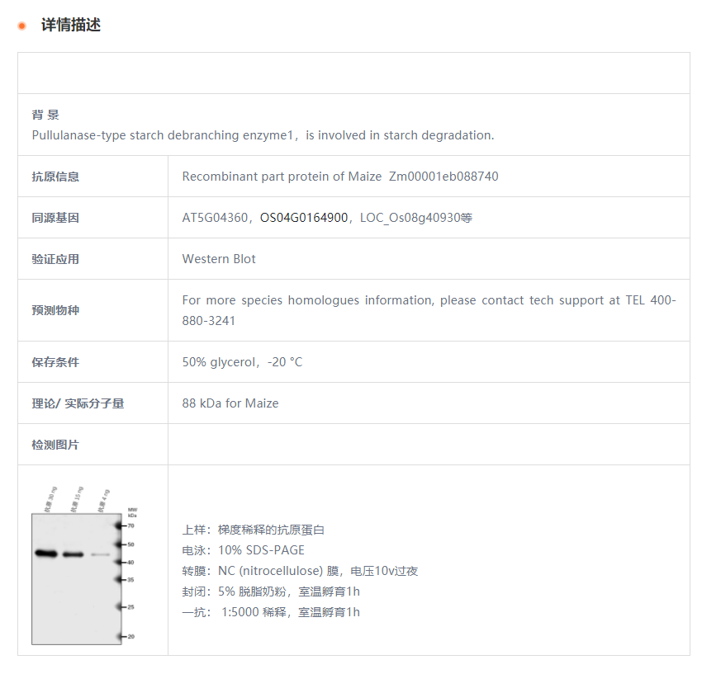Click the 抗原信息 row label
Viewport: 702px width, 674px height.
pyautogui.click(x=55, y=177)
